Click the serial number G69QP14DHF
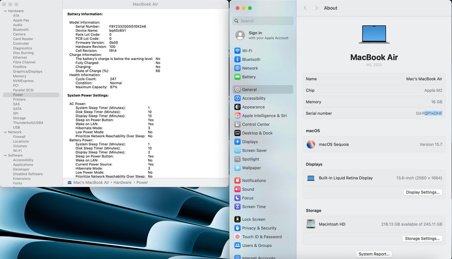452x259 pixels. [x=429, y=113]
